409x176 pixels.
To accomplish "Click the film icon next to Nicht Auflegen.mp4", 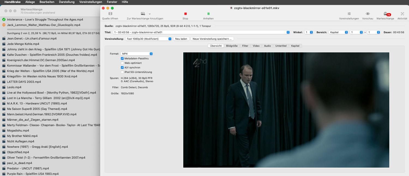I will 4,141.
